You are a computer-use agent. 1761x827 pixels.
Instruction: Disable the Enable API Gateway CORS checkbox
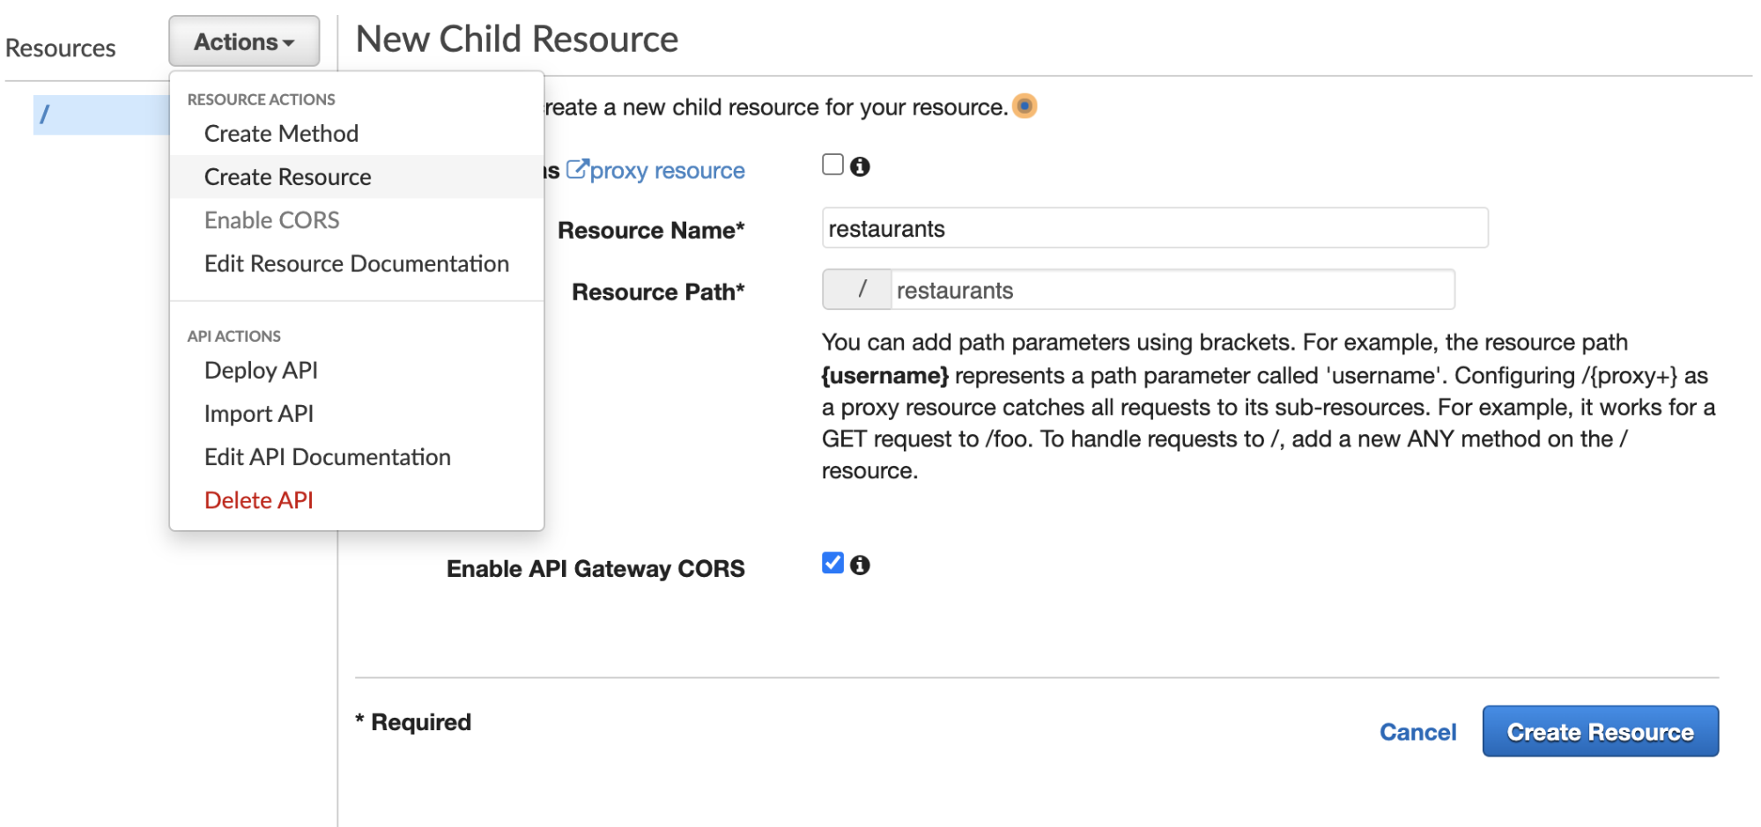click(x=832, y=564)
